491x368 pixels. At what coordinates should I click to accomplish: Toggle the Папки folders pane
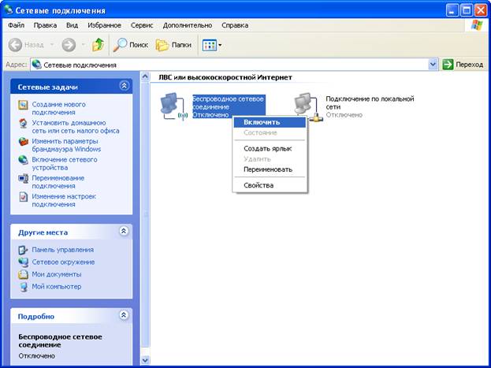(173, 45)
